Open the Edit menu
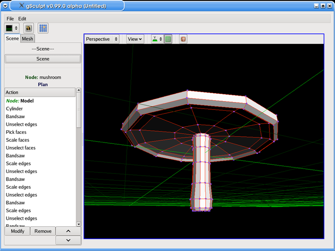This screenshot has width=335, height=251. tap(22, 19)
